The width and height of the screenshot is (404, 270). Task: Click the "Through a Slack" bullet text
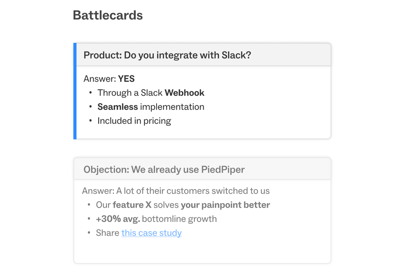coord(130,93)
